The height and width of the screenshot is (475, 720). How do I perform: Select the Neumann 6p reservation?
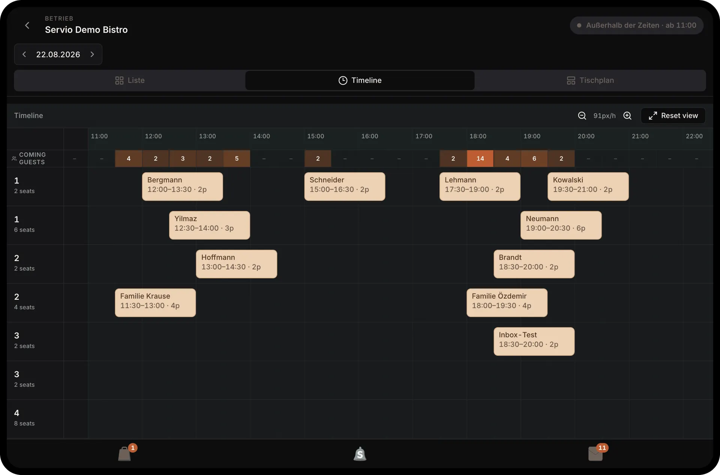click(x=561, y=225)
